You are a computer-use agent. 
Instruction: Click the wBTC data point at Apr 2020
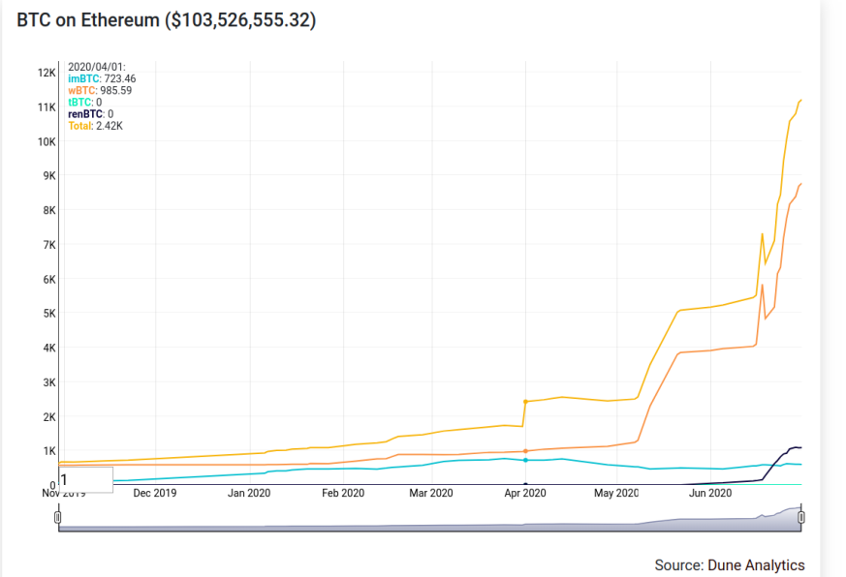pyautogui.click(x=525, y=451)
